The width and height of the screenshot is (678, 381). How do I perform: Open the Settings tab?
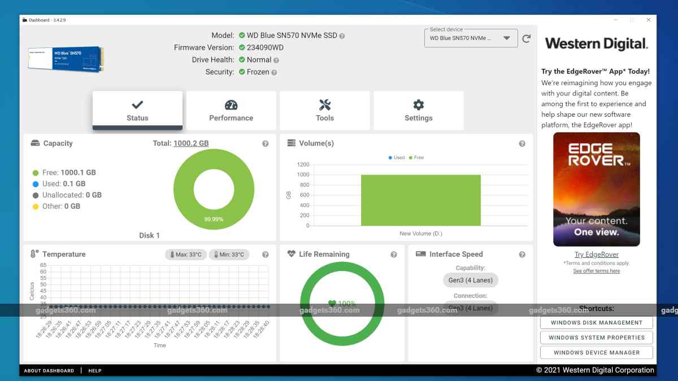pos(419,111)
